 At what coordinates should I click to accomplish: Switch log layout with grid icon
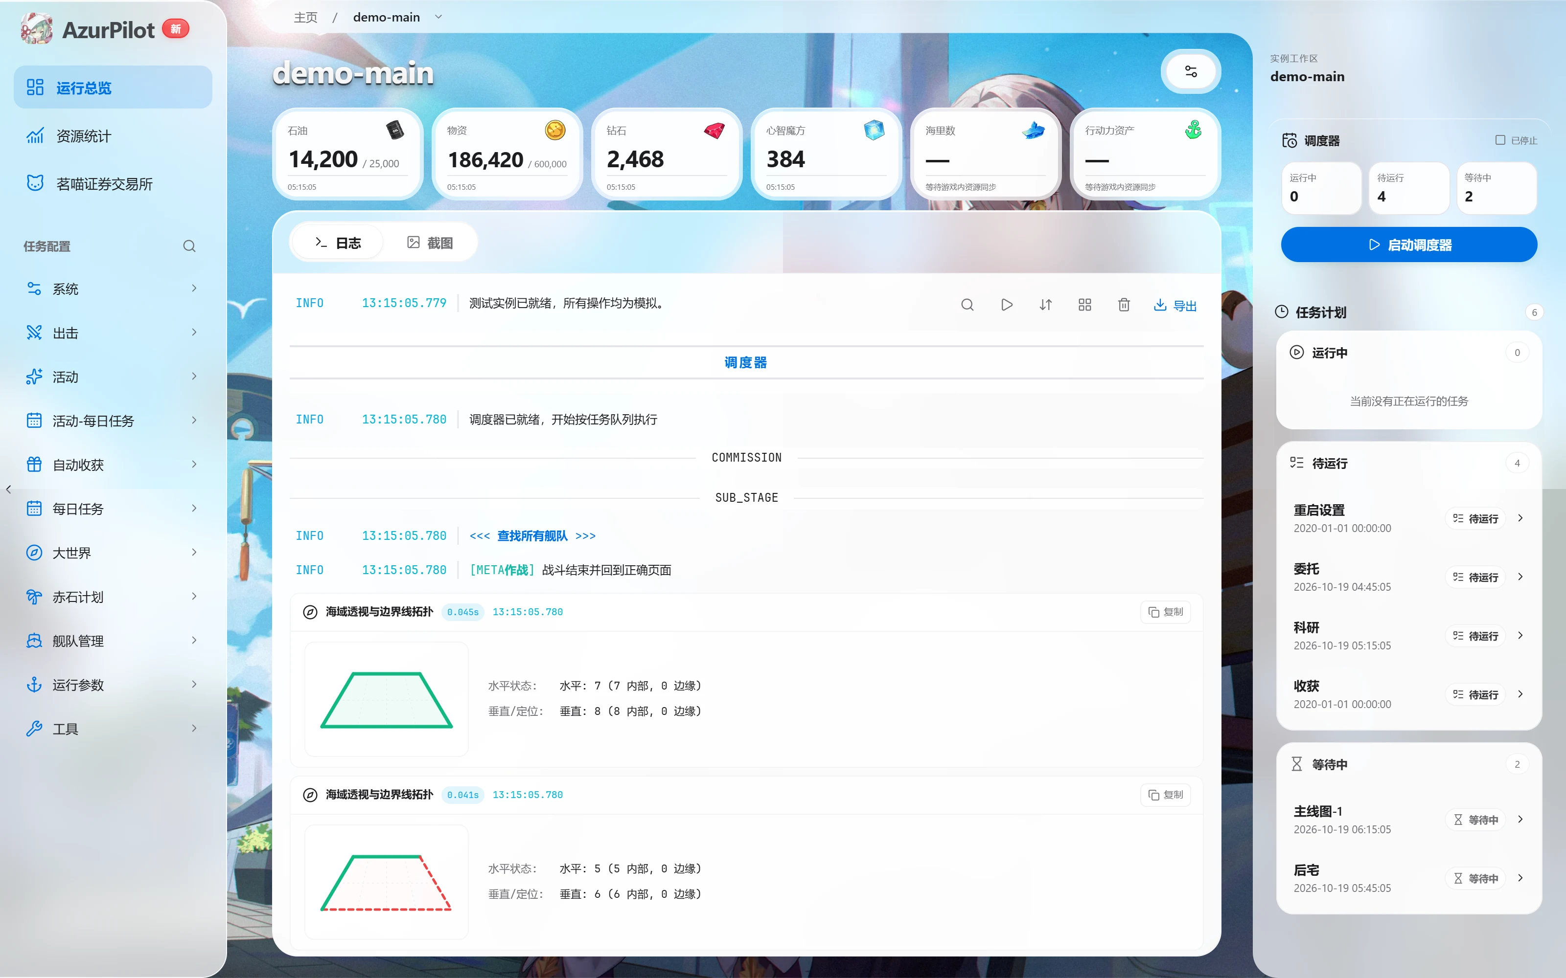tap(1084, 305)
